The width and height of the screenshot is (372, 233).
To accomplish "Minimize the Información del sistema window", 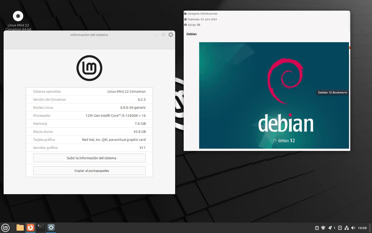I will [156, 35].
